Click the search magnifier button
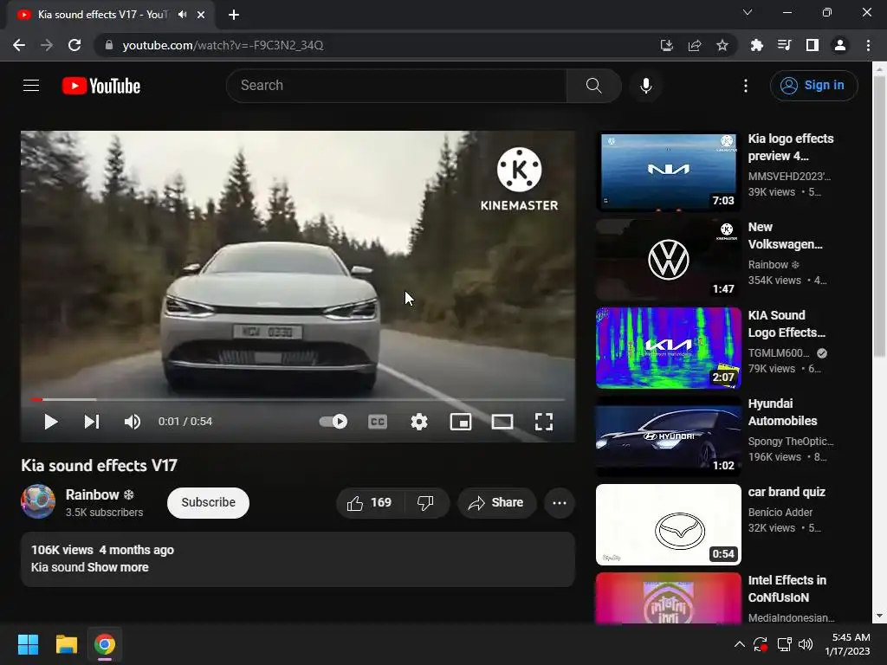887x665 pixels. [x=593, y=86]
